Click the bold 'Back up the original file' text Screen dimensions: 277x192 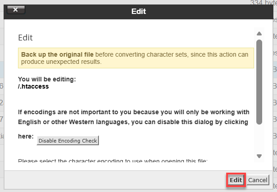58,54
